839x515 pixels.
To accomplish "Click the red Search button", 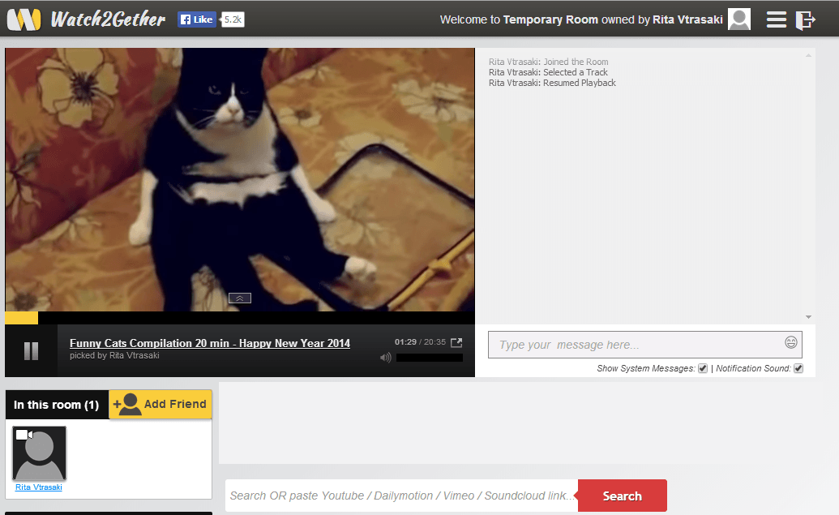I will point(623,496).
